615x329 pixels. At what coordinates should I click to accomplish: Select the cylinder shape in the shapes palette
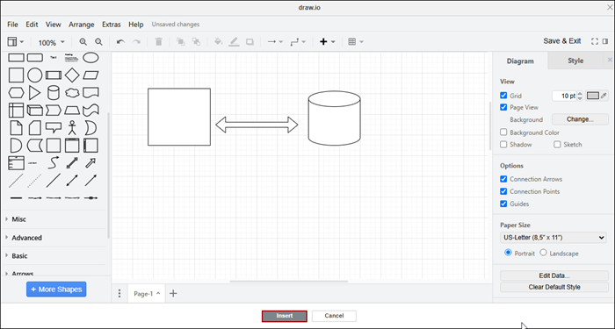(54, 93)
